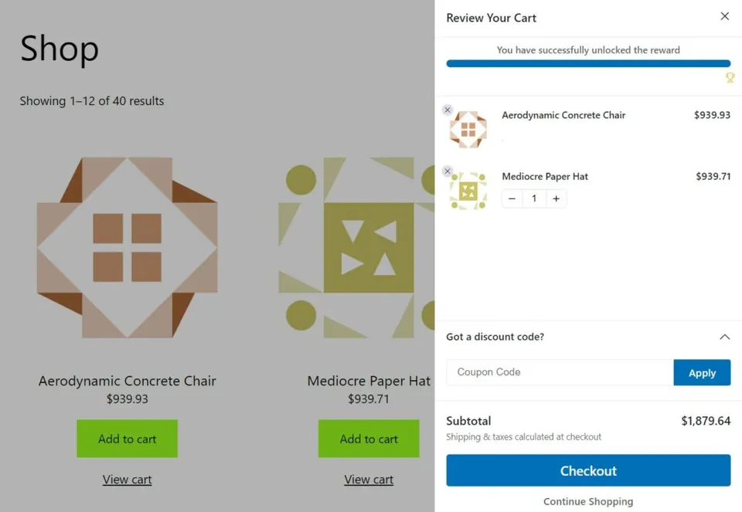
Task: Click the reward trophy icon
Action: (x=730, y=77)
